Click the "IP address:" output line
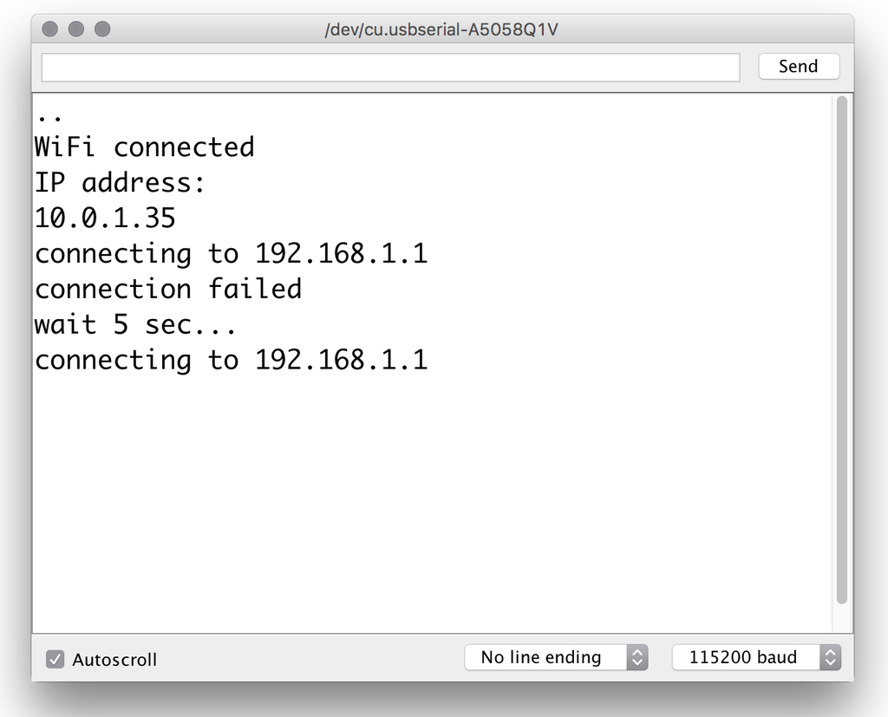 (121, 183)
